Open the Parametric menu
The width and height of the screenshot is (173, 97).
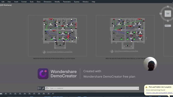tap(67, 2)
